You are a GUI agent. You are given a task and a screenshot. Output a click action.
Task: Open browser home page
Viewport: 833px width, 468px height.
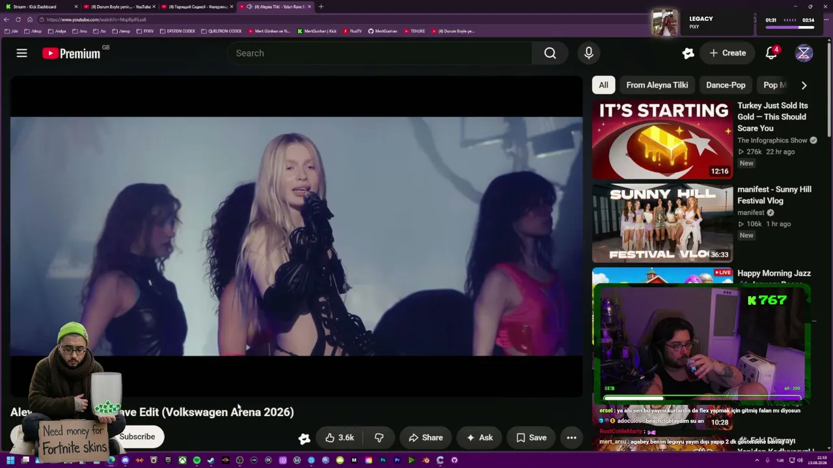pyautogui.click(x=30, y=19)
